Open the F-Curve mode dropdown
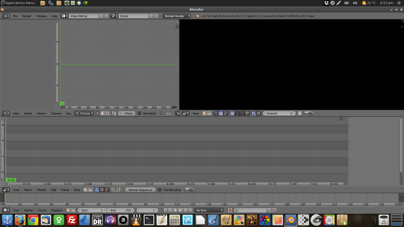 (84, 113)
